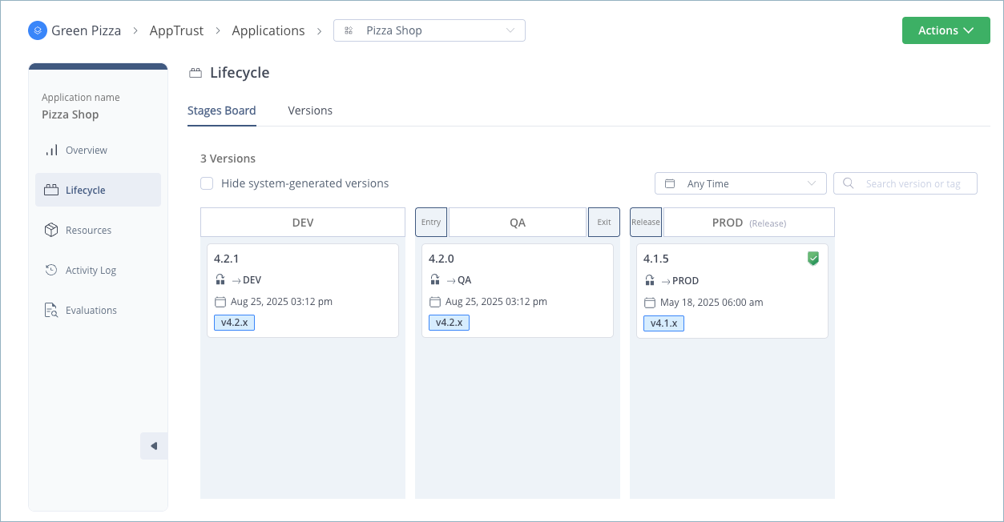
Task: Switch to the Versions tab
Action: pyautogui.click(x=310, y=110)
